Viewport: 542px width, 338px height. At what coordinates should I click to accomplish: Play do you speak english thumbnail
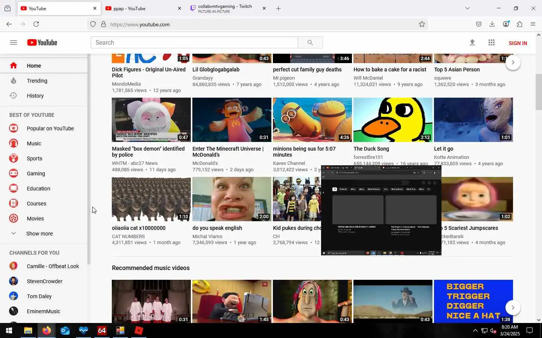pyautogui.click(x=232, y=199)
